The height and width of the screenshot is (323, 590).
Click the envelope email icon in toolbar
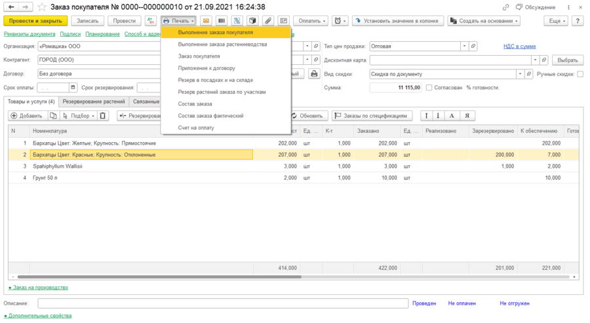[x=206, y=21]
